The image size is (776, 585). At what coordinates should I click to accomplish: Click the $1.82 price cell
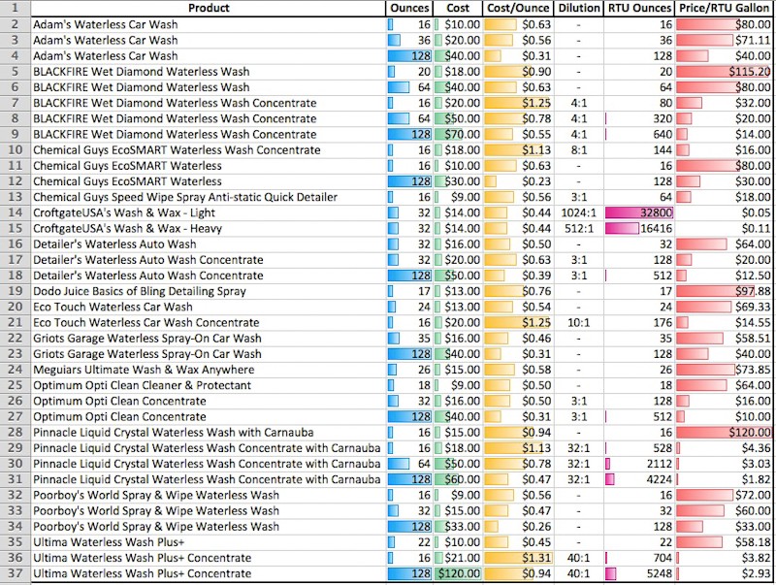pyautogui.click(x=724, y=479)
